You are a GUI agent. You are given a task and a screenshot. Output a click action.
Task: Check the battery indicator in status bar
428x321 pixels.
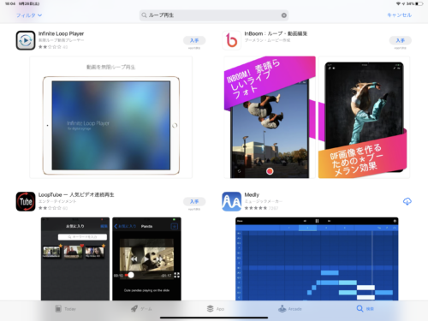pos(419,3)
